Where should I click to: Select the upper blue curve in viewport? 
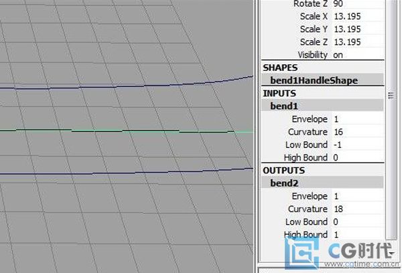(134, 84)
